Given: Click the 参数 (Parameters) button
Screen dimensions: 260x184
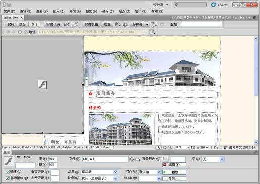Looking at the screenshot, I should coord(174,179).
